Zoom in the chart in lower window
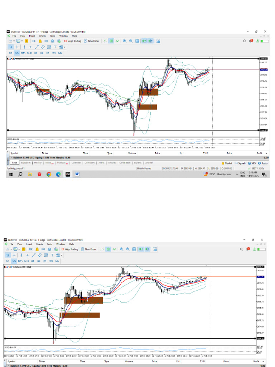The width and height of the screenshot is (275, 367). tap(122, 249)
